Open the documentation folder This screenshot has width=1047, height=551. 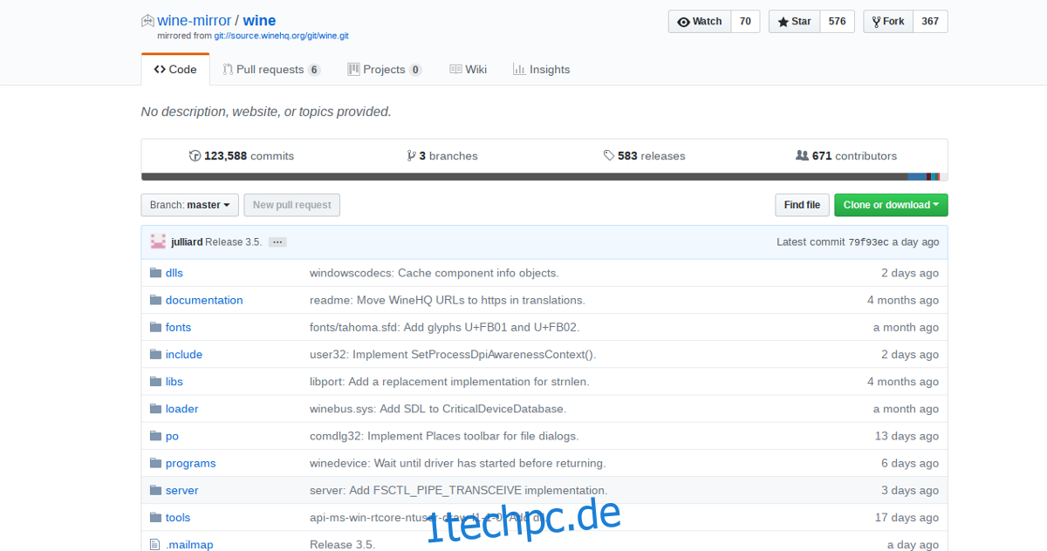pos(204,300)
